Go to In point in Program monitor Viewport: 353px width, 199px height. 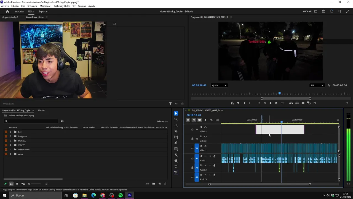[x=259, y=103]
